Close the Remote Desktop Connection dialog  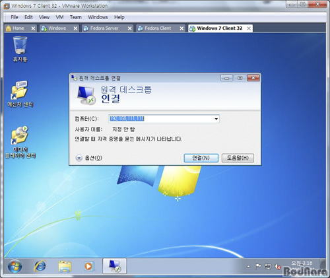tap(253, 78)
